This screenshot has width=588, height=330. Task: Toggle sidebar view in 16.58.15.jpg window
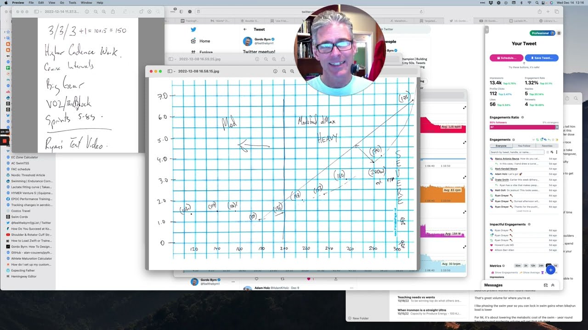170,71
